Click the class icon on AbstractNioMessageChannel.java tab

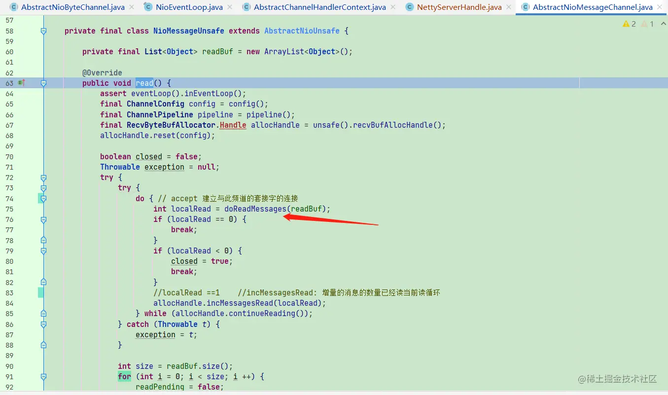click(x=526, y=7)
